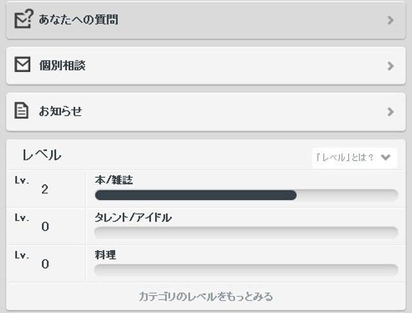Image resolution: width=412 pixels, height=313 pixels.
Task: Click the question envelope icon
Action: point(23,19)
